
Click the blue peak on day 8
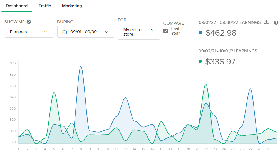(x=81, y=66)
